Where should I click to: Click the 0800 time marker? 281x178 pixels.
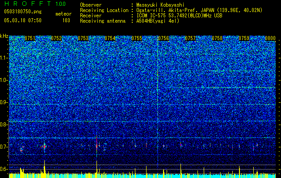(270, 38)
